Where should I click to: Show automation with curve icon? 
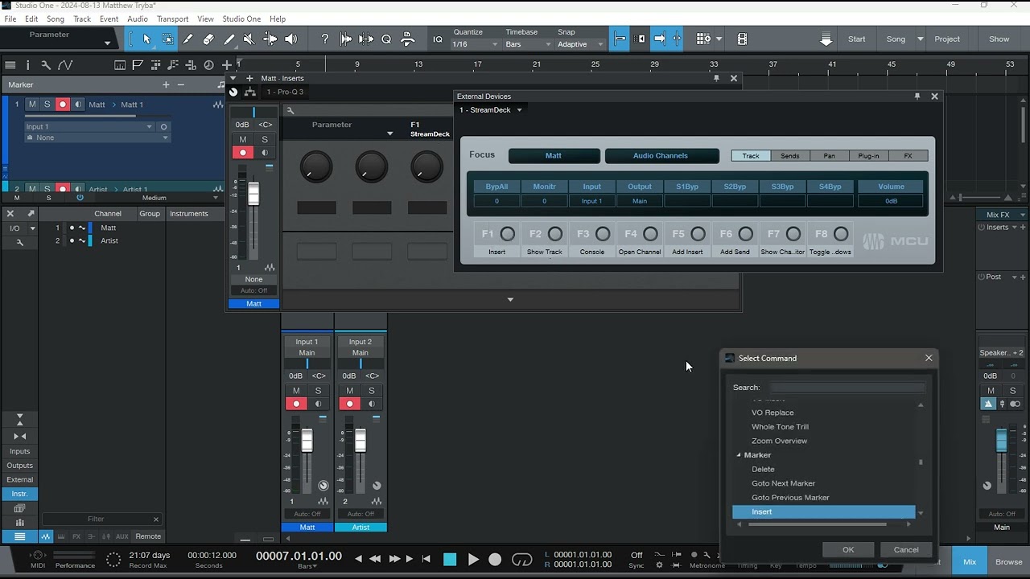tap(65, 65)
